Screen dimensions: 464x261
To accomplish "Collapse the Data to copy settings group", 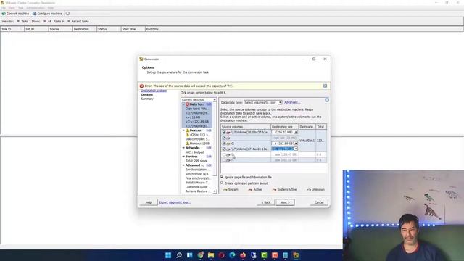I will 183,104.
